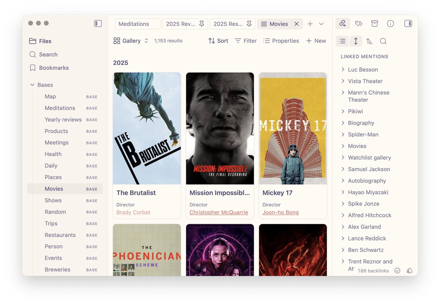Image resolution: width=440 pixels, height=305 pixels.
Task: Open the archive box panel icon
Action: (x=374, y=23)
